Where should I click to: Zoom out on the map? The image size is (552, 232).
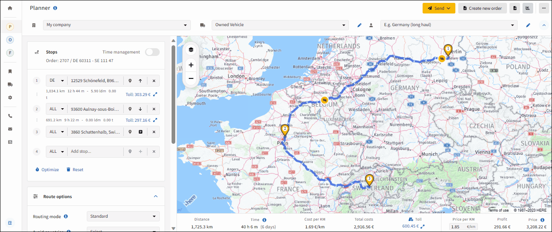pyautogui.click(x=191, y=78)
